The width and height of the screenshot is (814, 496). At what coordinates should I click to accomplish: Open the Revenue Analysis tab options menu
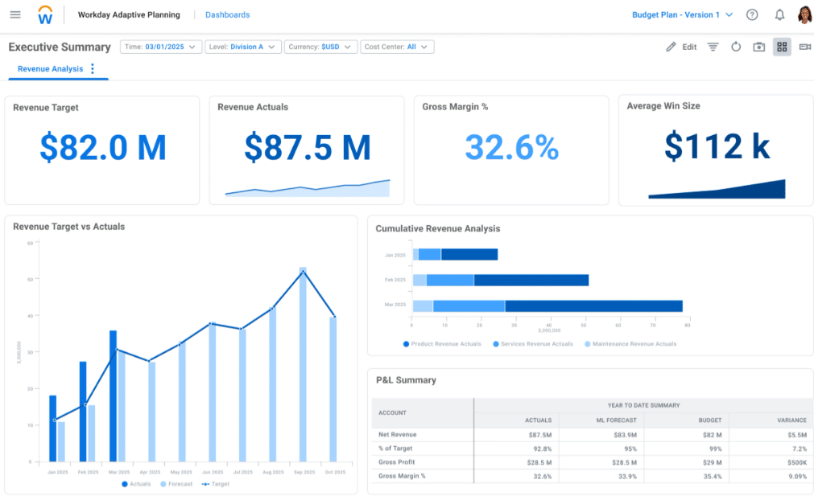coord(93,69)
